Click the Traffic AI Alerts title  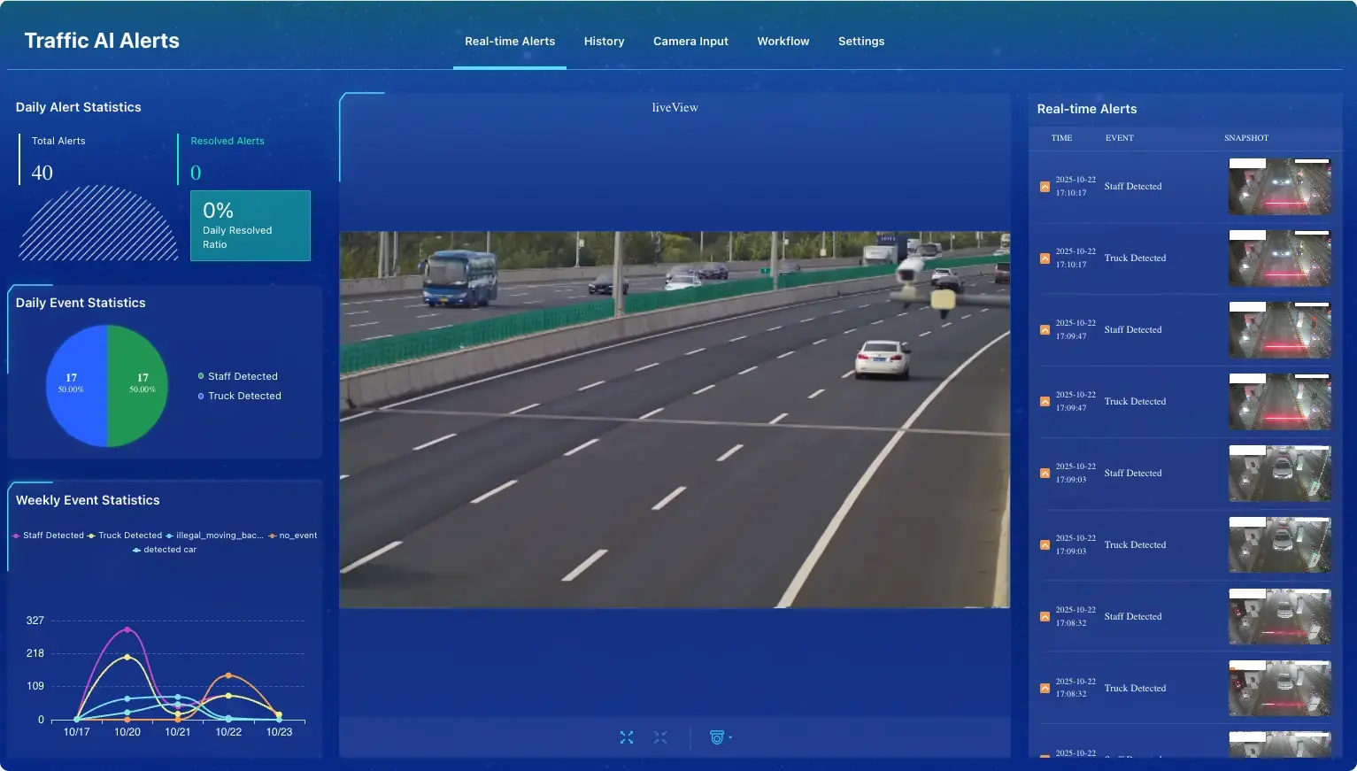coord(102,41)
